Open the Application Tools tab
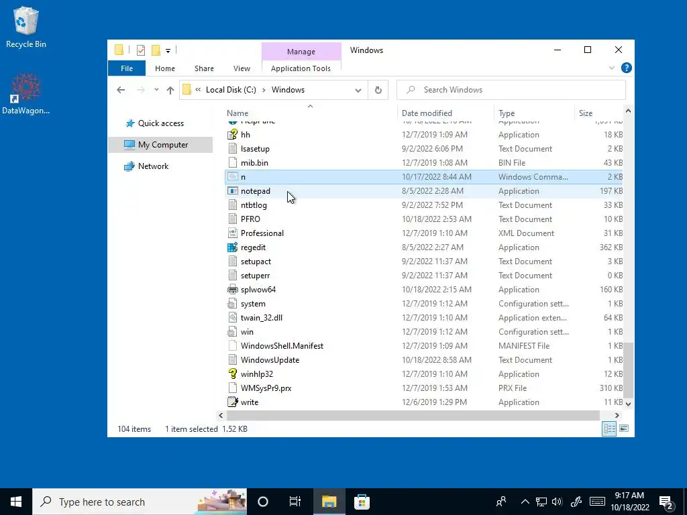This screenshot has width=687, height=515. (x=301, y=68)
